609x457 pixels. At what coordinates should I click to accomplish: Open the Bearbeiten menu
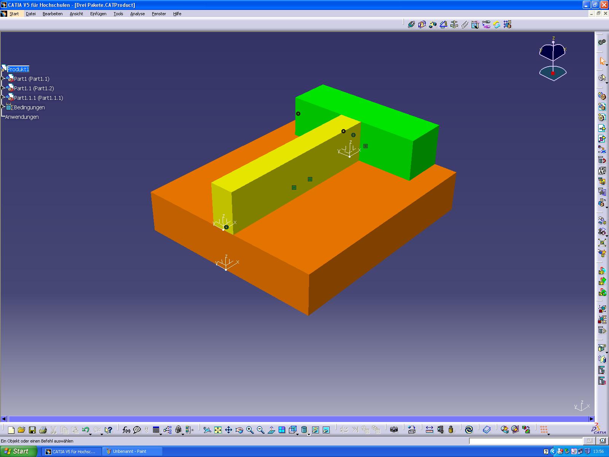point(53,14)
